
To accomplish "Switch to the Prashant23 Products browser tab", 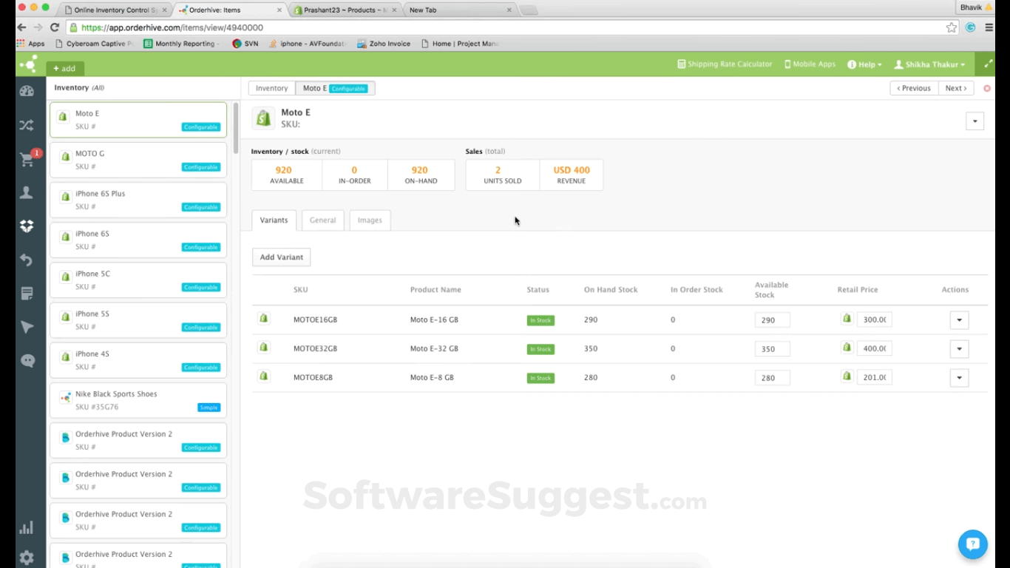I will point(345,10).
